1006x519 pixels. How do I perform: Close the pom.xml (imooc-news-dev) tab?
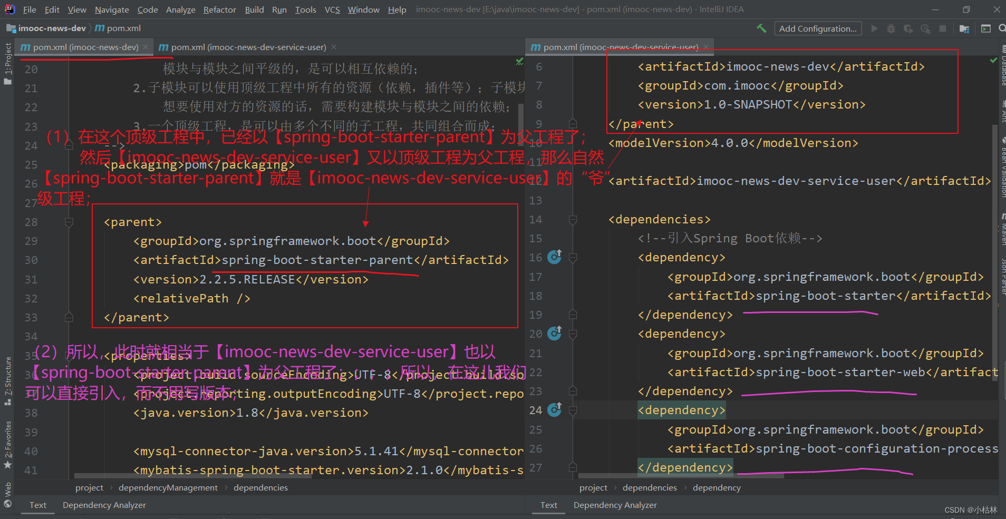click(x=146, y=47)
